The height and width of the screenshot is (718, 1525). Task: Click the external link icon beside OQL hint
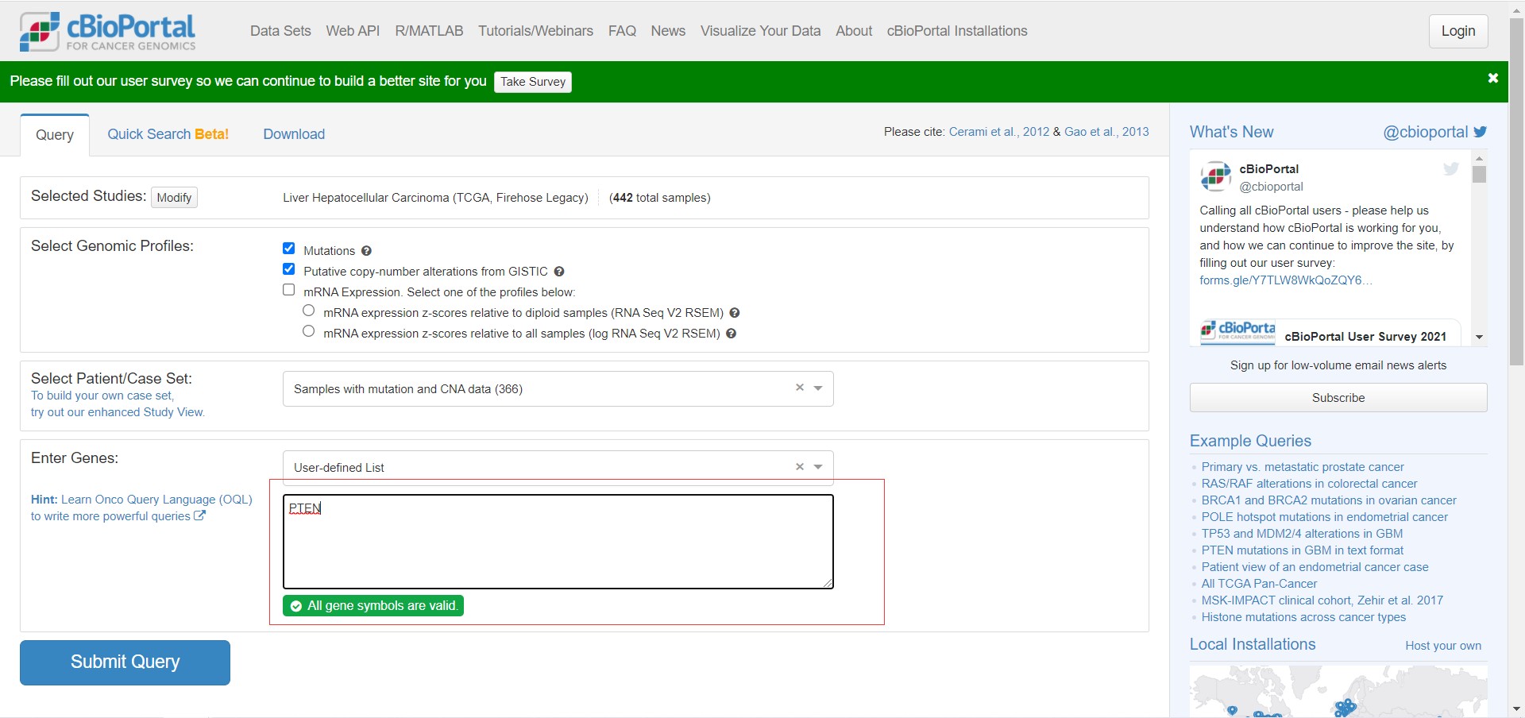(200, 515)
